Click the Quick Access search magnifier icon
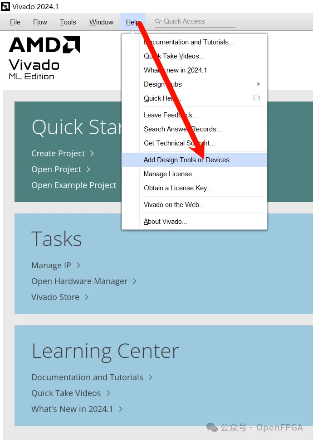 tap(158, 21)
